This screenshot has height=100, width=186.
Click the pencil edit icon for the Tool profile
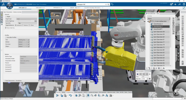(x=29, y=40)
